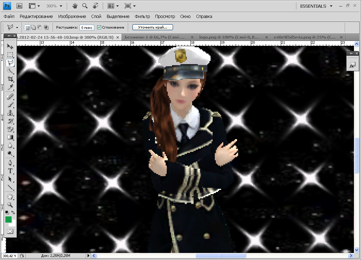Close the Безимени-1 document tab

192,37
